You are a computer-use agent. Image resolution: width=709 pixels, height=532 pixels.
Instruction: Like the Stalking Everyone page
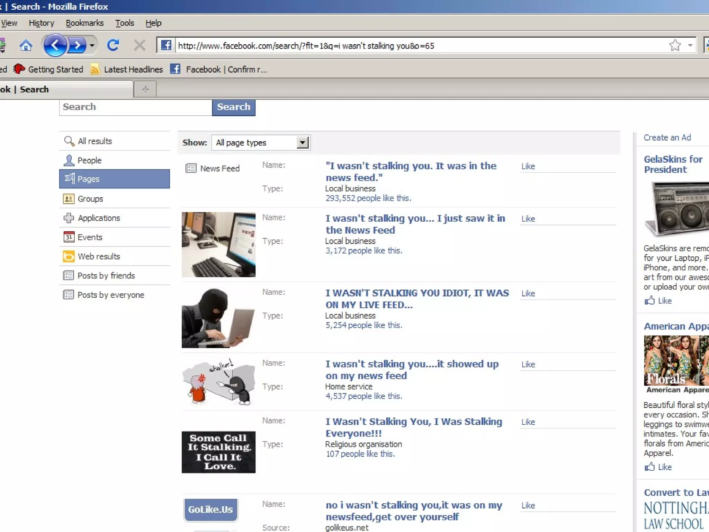click(x=528, y=422)
